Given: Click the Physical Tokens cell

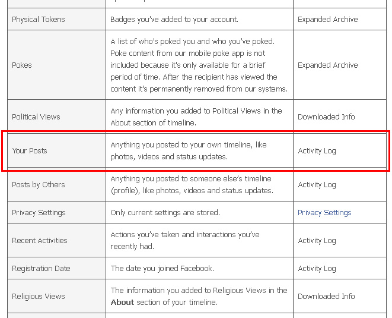Looking at the screenshot, I should [x=39, y=20].
